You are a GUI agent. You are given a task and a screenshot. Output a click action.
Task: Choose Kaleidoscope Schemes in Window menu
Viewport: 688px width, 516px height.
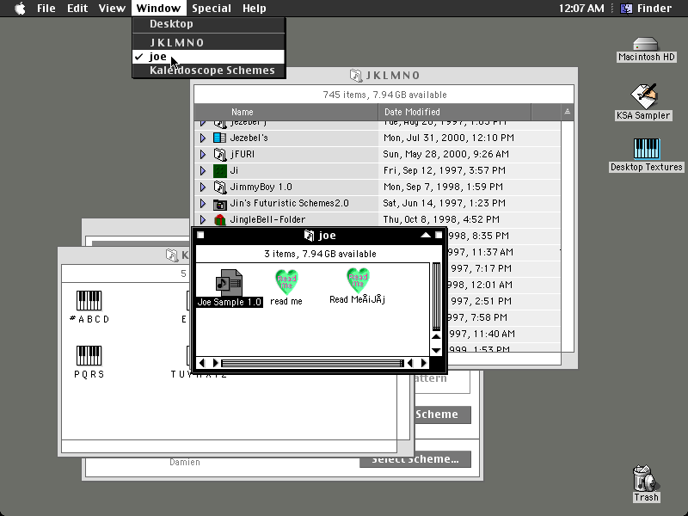point(209,71)
